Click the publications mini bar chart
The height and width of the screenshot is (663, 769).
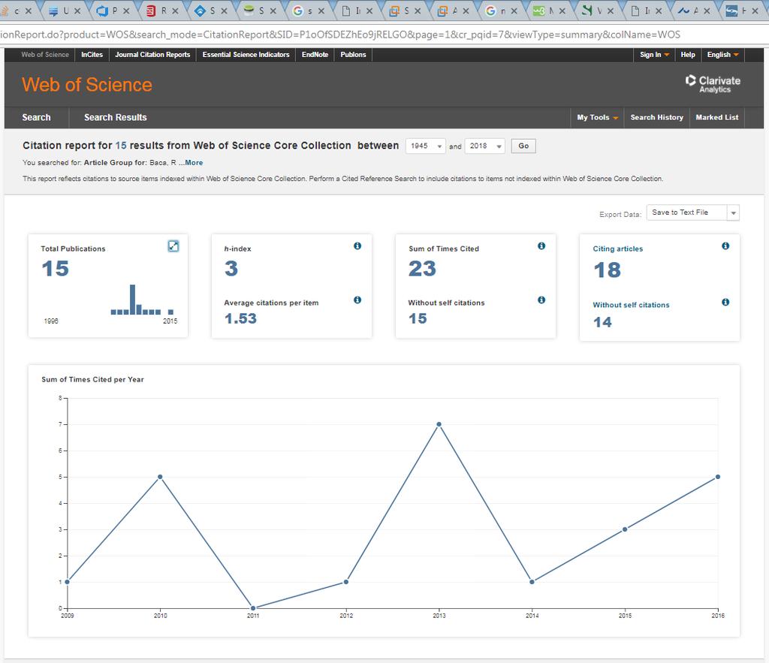coord(142,300)
